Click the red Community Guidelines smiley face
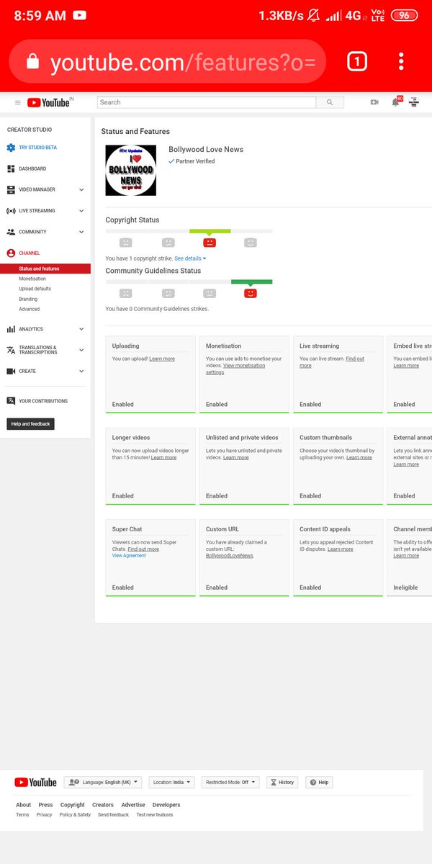 click(251, 293)
